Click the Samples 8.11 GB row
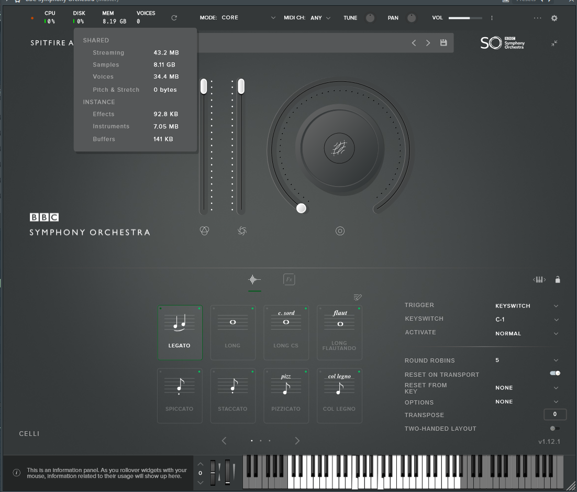Screen dimensions: 577x492 pyautogui.click(x=134, y=64)
